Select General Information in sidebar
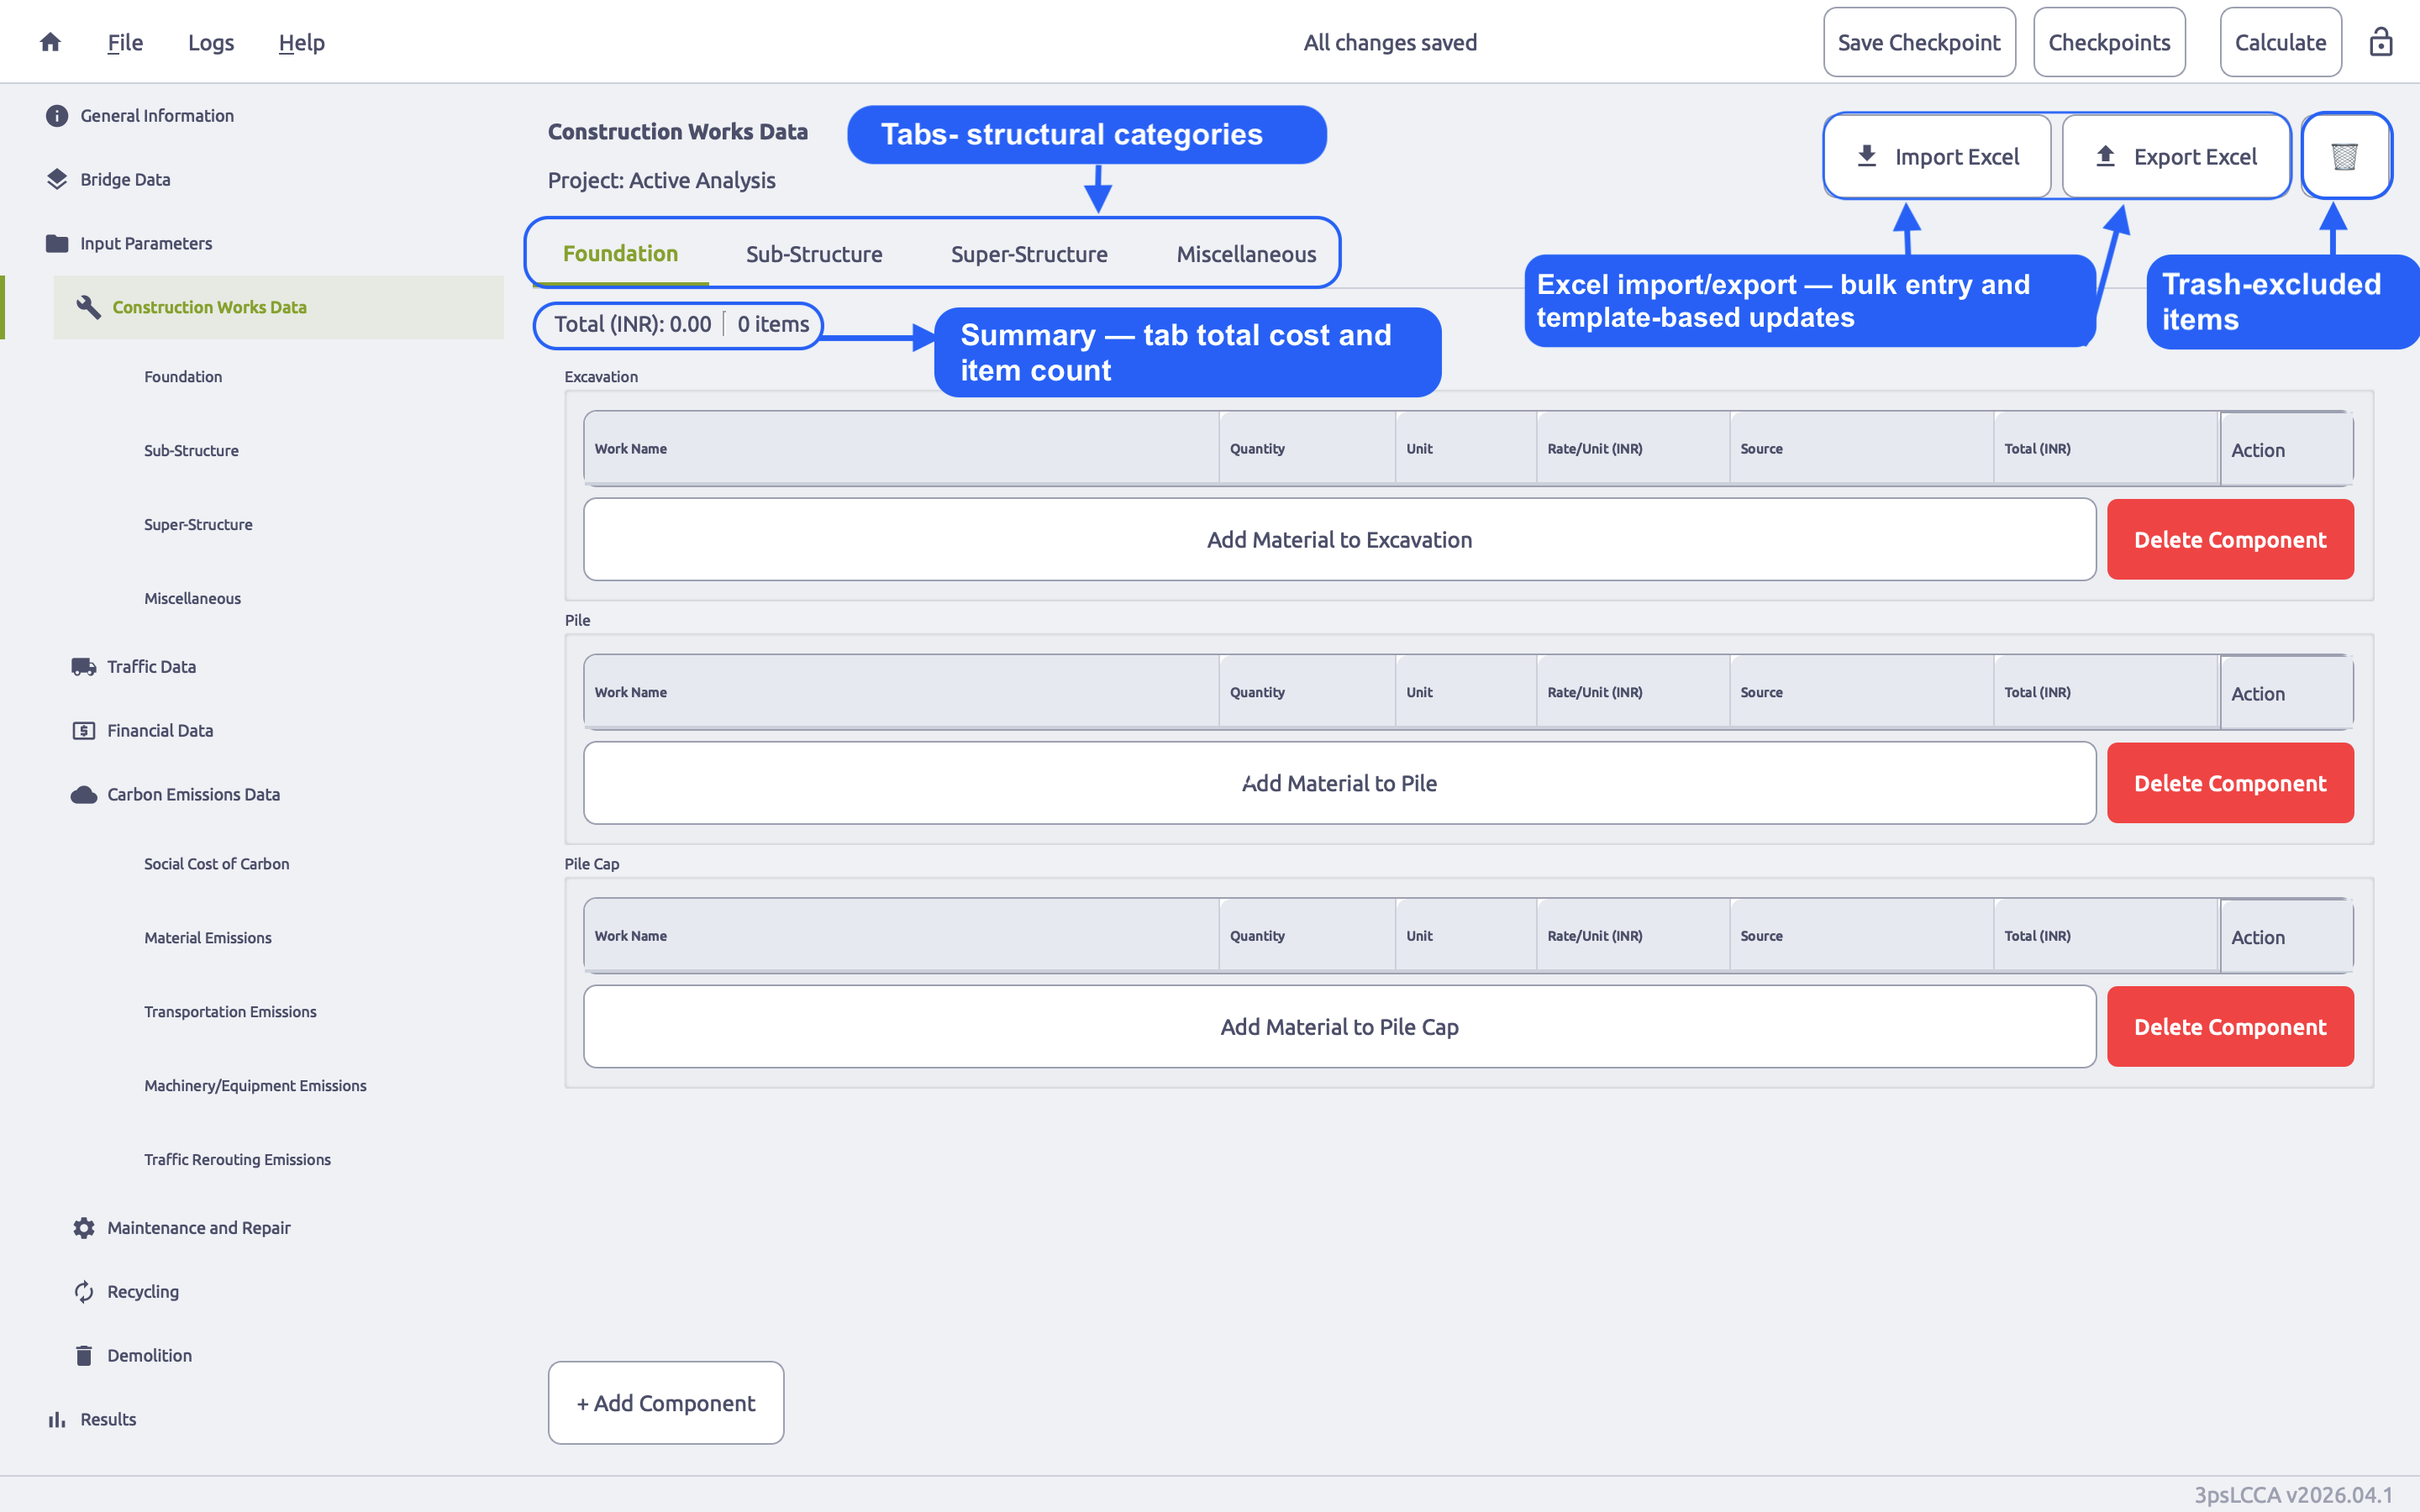This screenshot has height=1512, width=2420. (x=157, y=116)
